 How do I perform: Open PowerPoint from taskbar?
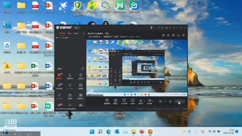click(x=142, y=131)
